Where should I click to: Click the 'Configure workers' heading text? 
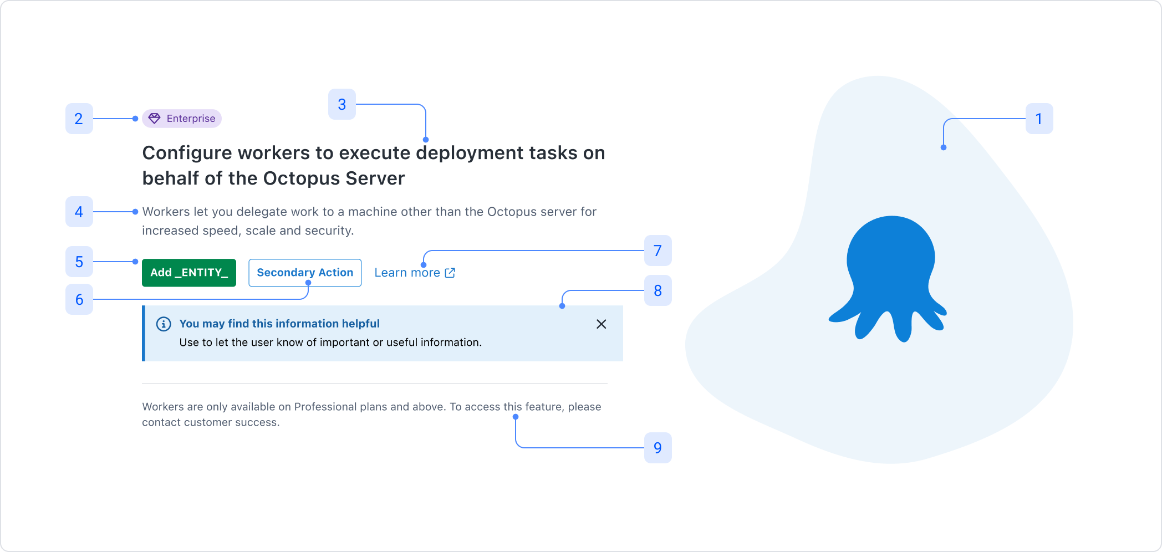click(x=373, y=165)
